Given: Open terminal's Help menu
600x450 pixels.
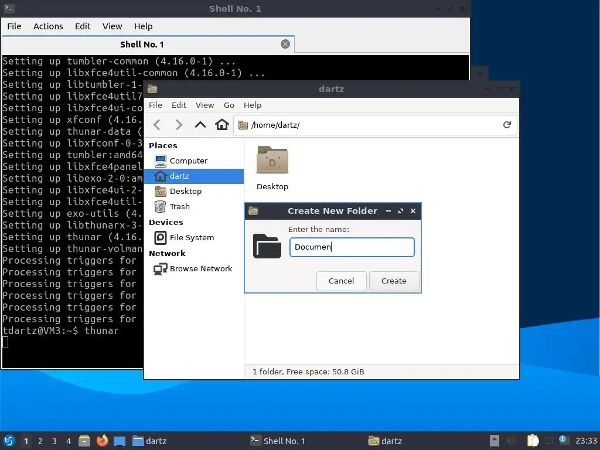Looking at the screenshot, I should tap(144, 26).
